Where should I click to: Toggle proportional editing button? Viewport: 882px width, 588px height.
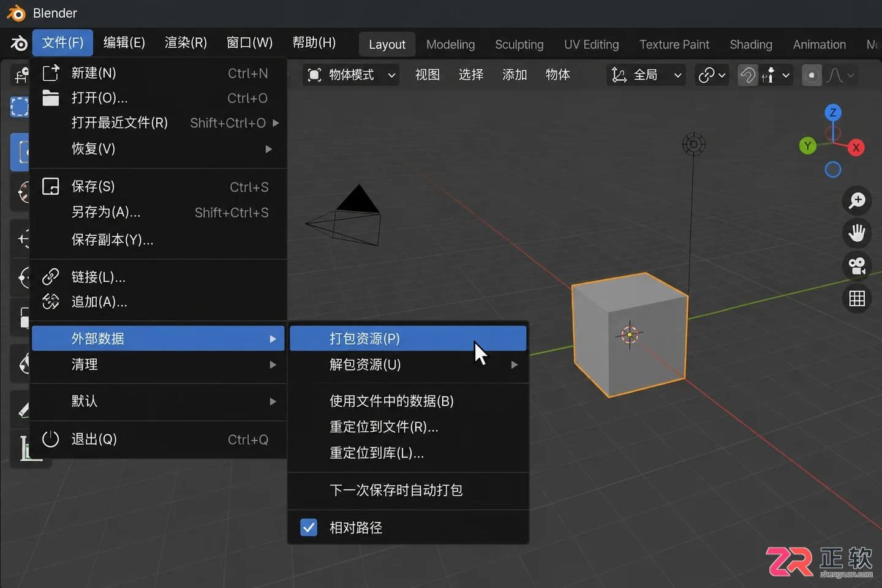coord(812,75)
